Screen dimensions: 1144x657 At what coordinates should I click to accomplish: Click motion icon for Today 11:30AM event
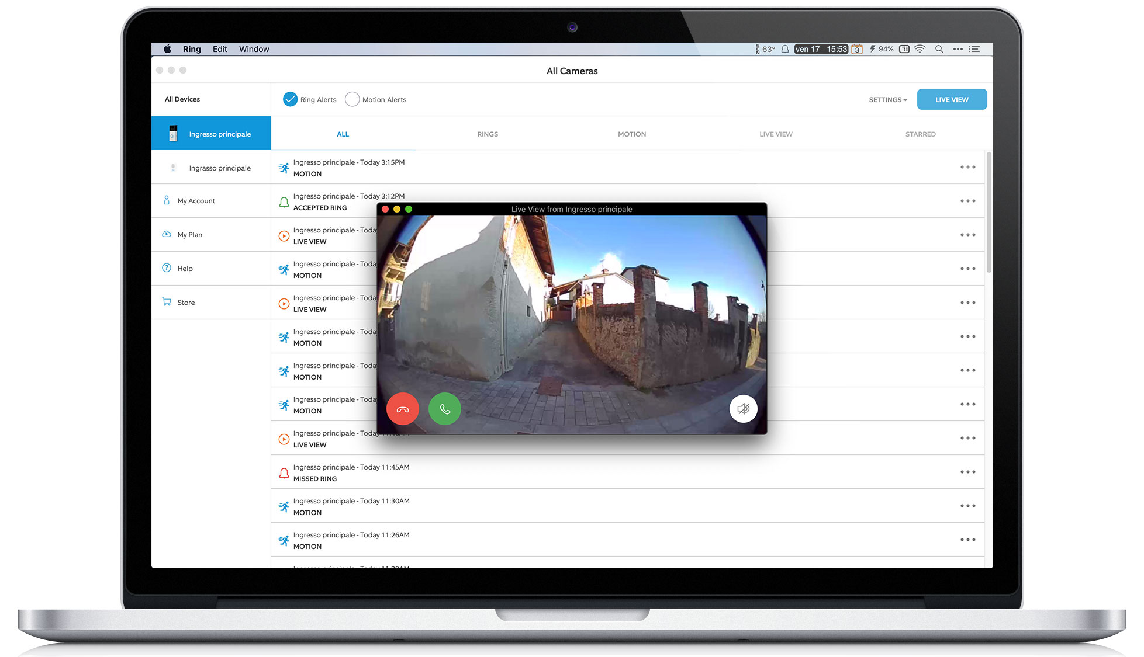pos(284,507)
